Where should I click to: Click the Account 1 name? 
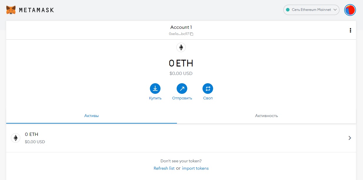pos(181,27)
